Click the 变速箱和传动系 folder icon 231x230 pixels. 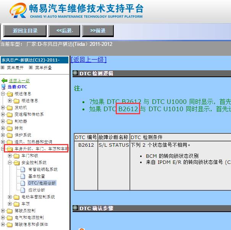10,115
